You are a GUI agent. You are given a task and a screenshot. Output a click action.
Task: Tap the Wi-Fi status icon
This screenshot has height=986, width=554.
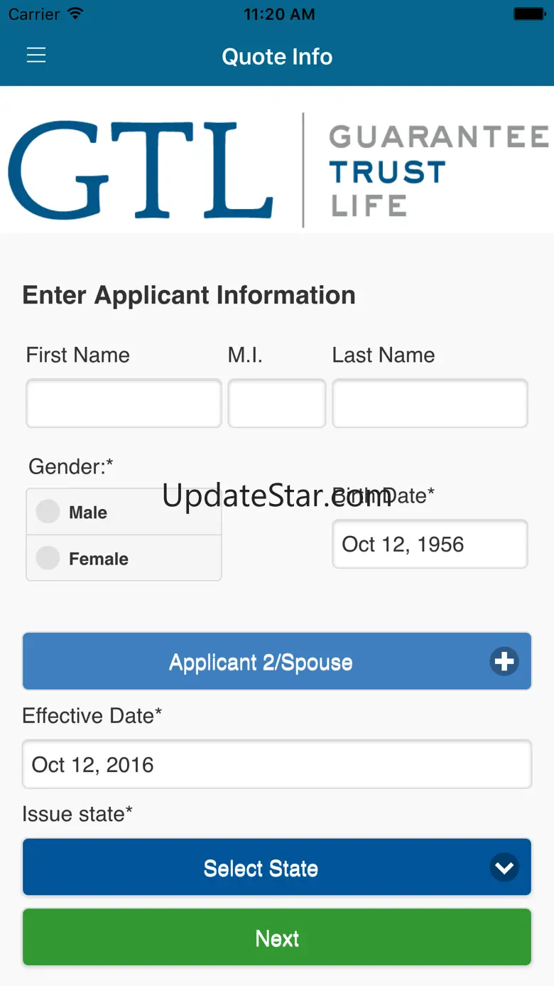pos(75,14)
